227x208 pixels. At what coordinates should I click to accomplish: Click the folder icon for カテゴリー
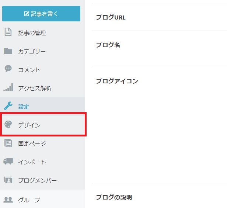8,51
